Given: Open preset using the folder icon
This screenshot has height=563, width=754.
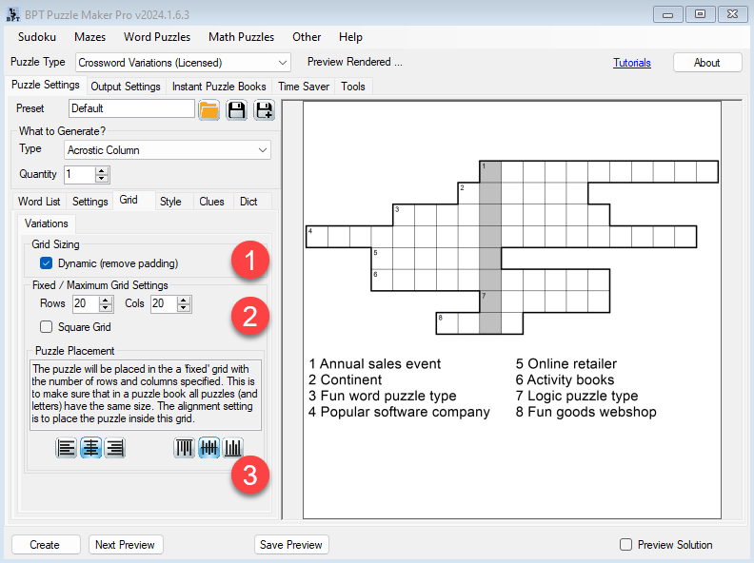Looking at the screenshot, I should pyautogui.click(x=209, y=109).
